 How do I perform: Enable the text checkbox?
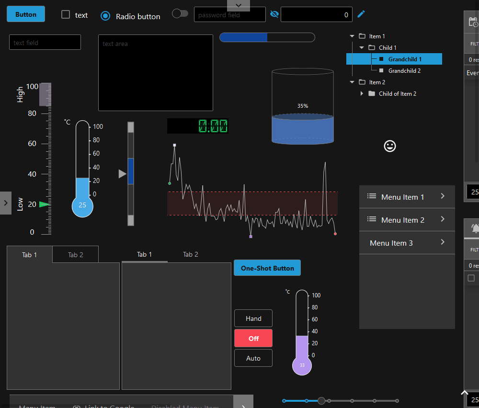pyautogui.click(x=65, y=15)
